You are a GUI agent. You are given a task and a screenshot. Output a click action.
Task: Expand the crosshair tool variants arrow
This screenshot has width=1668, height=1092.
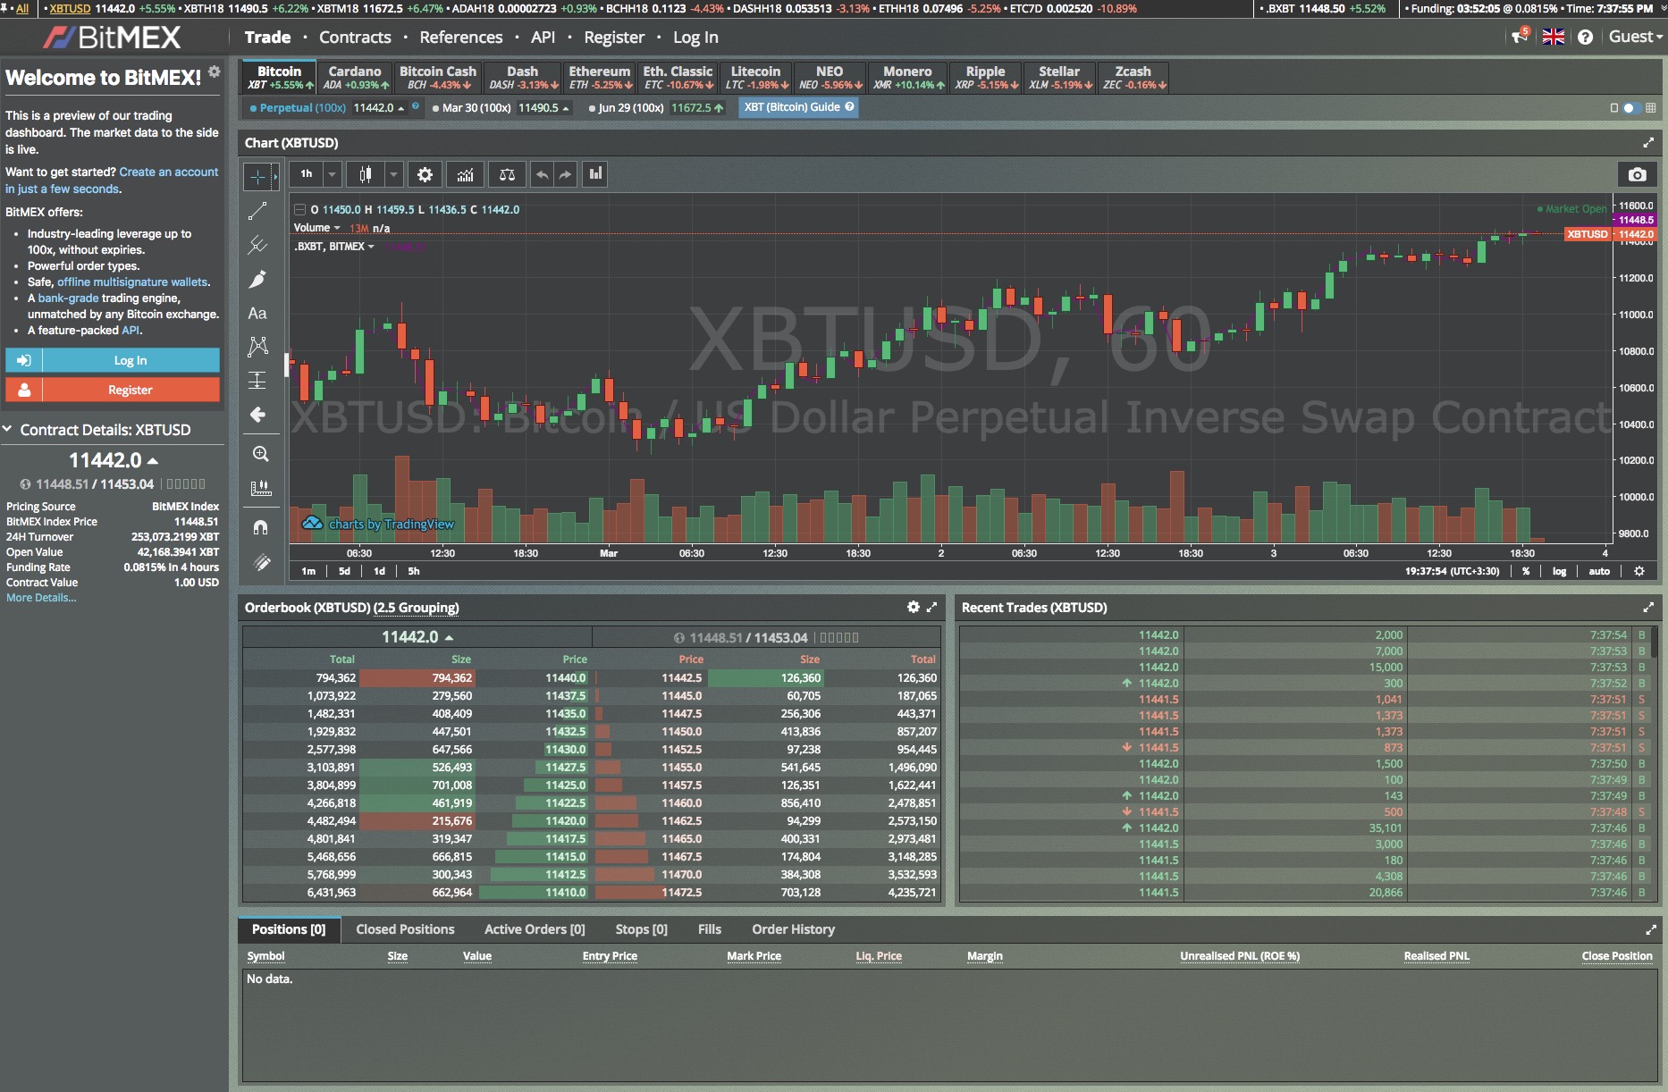pos(275,177)
